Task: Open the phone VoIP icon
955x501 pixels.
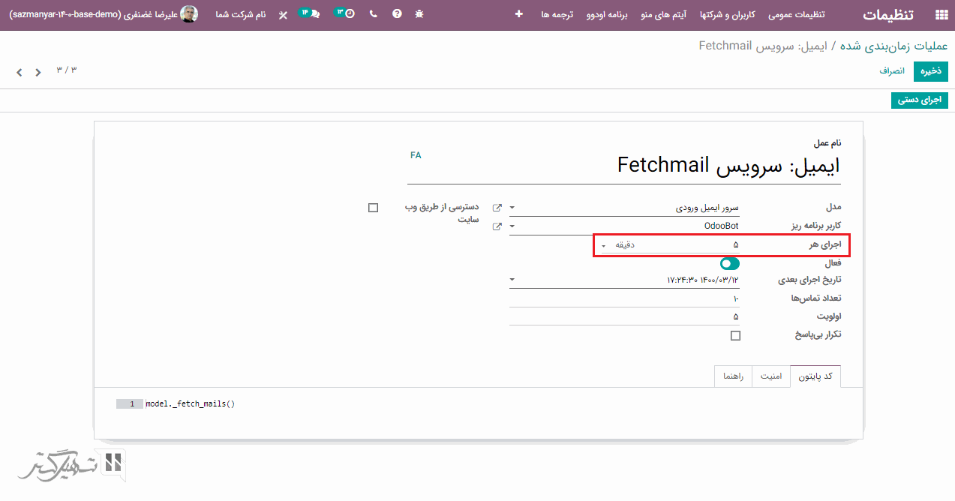Action: click(x=374, y=14)
